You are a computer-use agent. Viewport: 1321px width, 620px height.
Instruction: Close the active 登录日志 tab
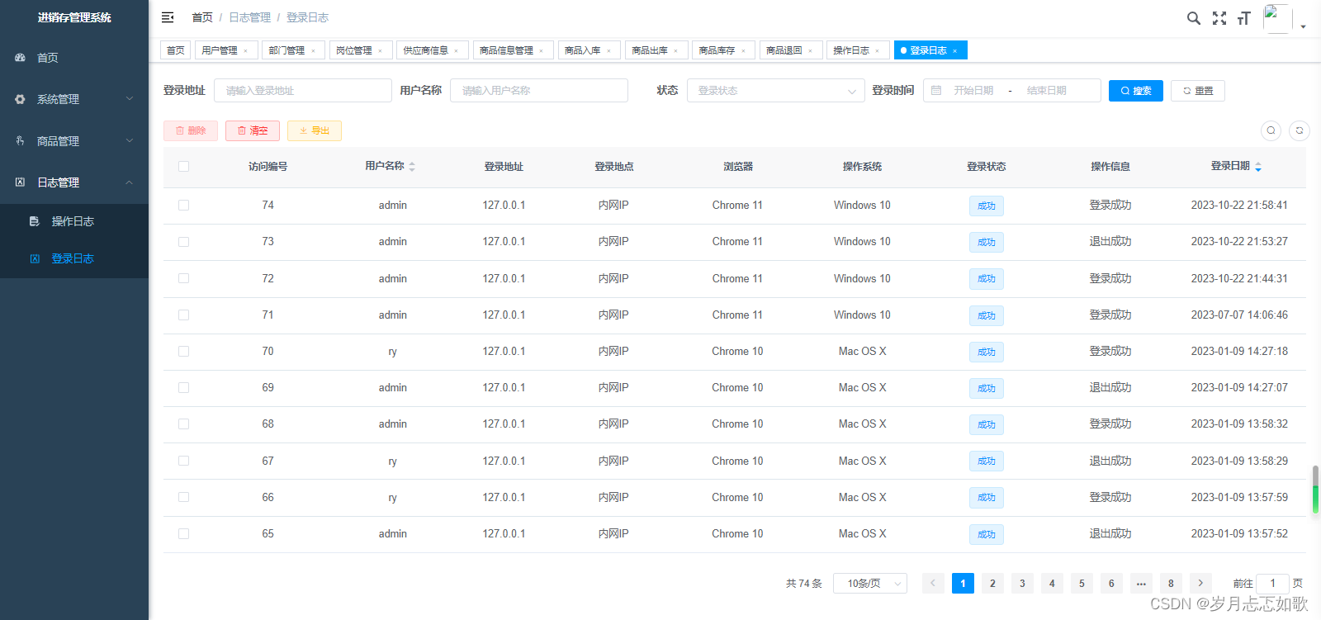tap(955, 51)
